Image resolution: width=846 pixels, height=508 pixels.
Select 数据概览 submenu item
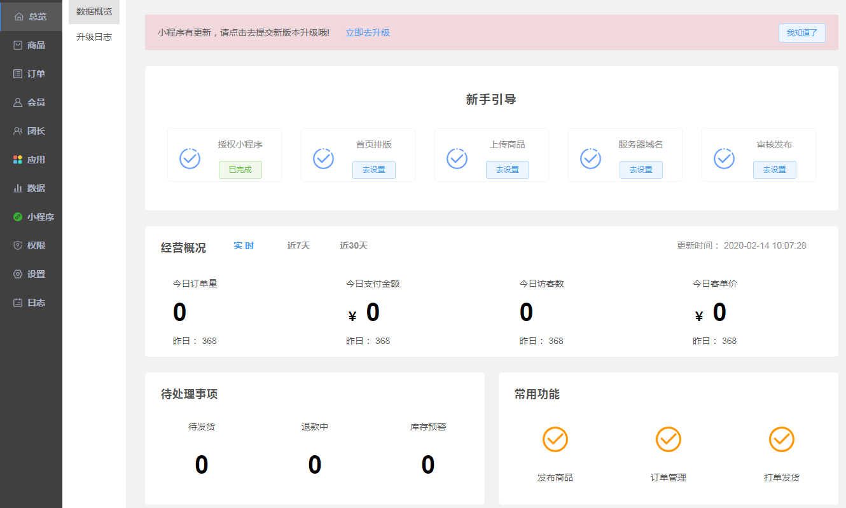[94, 11]
